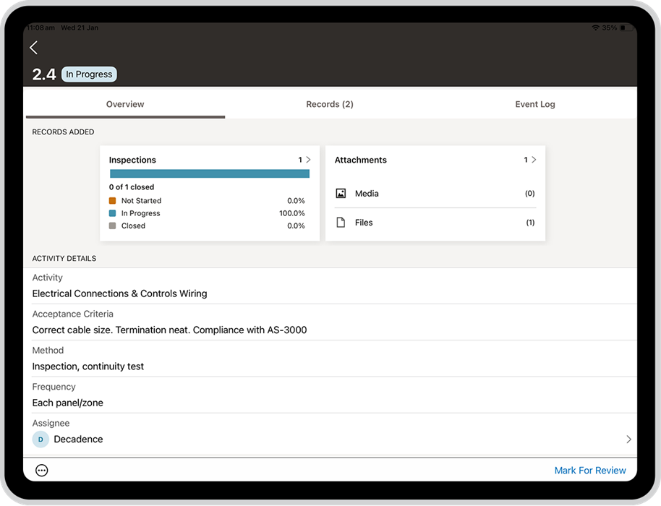Tap the In Progress status badge
The width and height of the screenshot is (661, 506).
coord(90,74)
